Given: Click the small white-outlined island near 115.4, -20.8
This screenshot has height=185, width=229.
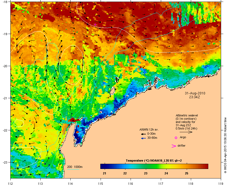Looking at the screenshot, I should point(112,91).
